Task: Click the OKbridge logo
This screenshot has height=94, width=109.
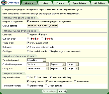Action: 10,2
